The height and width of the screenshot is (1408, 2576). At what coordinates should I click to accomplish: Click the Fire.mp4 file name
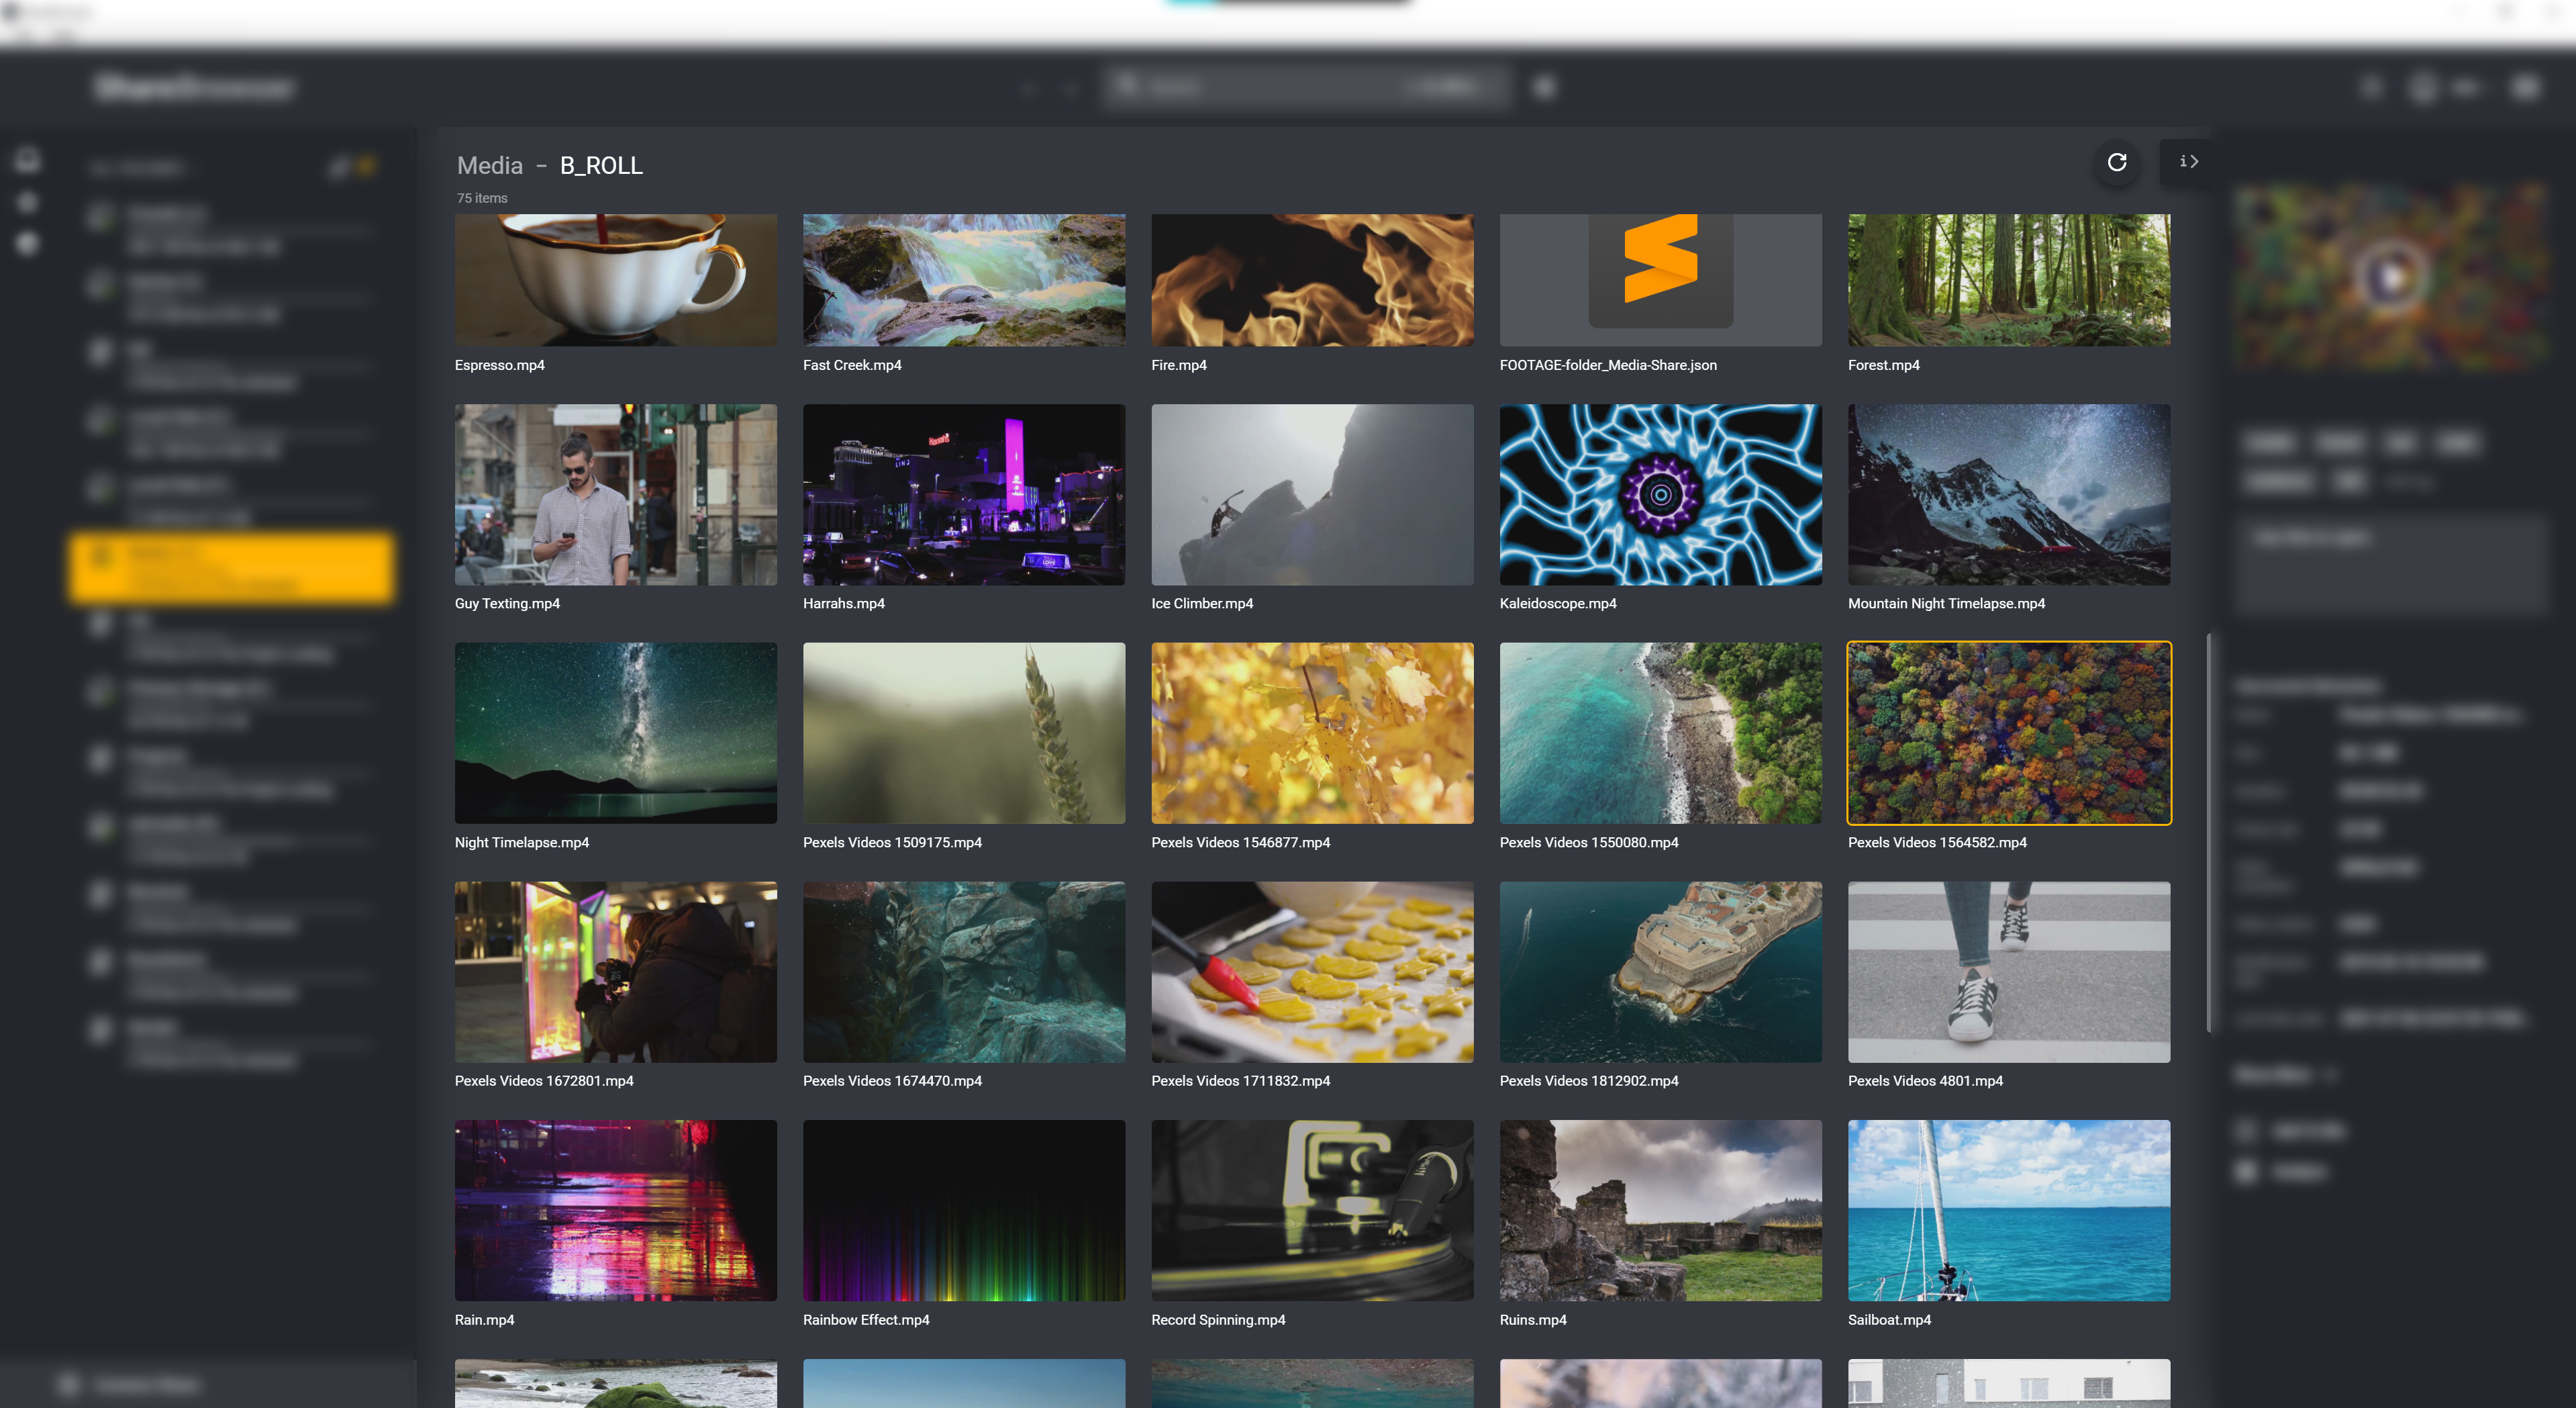[1179, 365]
